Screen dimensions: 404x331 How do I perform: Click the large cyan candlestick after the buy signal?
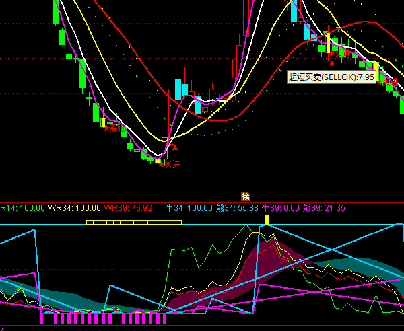178,88
